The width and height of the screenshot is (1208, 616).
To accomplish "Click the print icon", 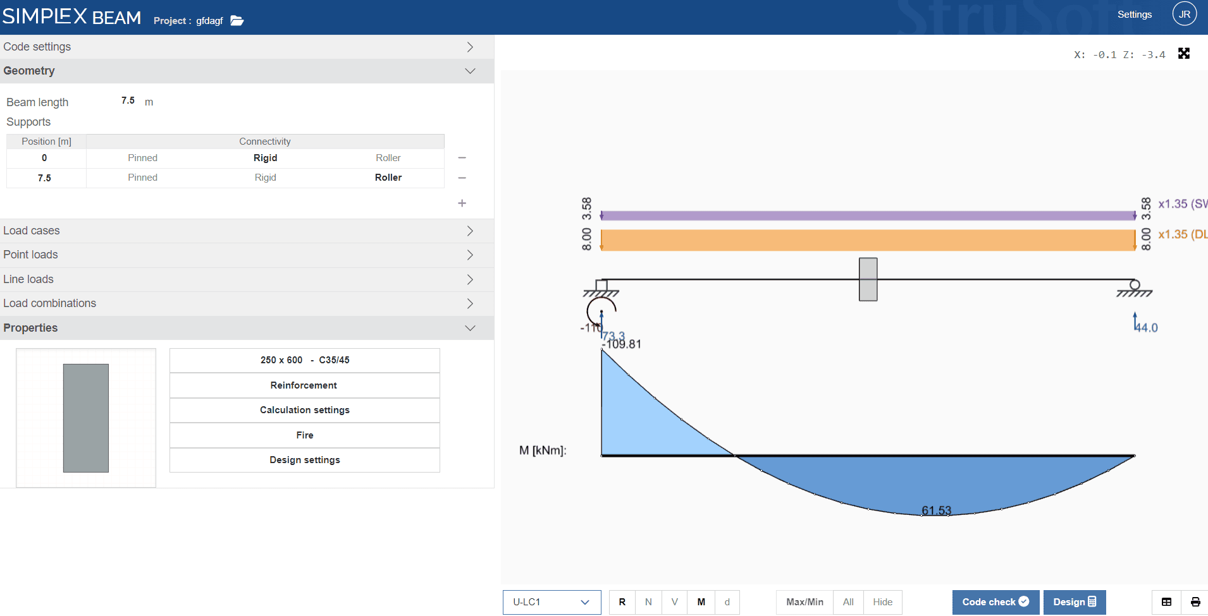I will (1195, 602).
